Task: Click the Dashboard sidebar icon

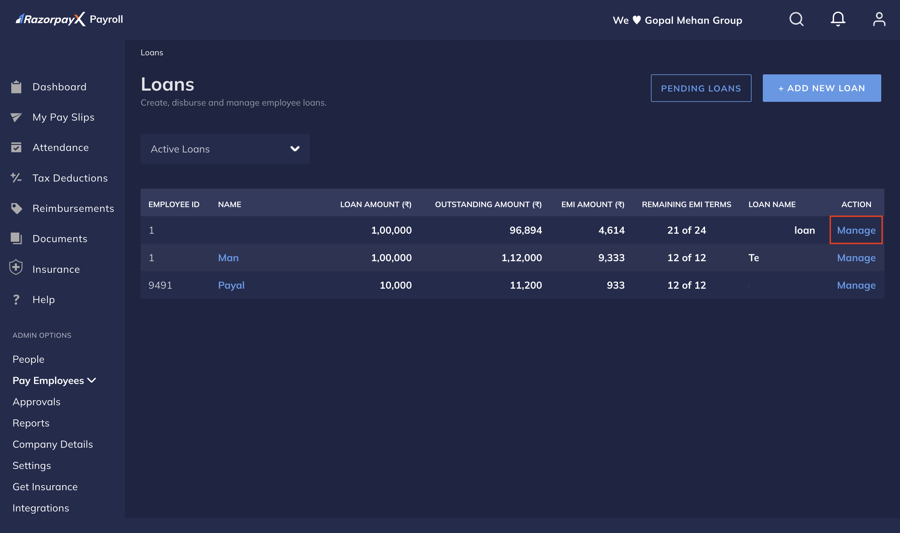Action: (17, 86)
